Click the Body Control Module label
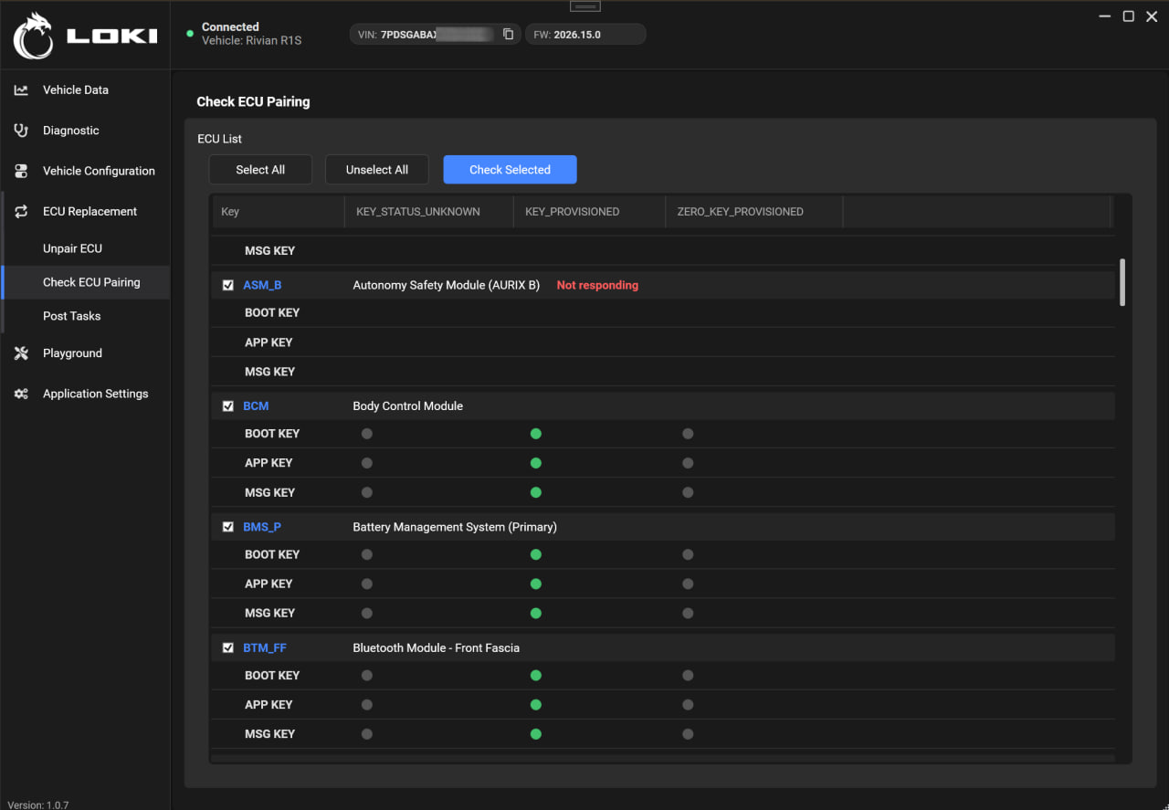 (x=408, y=406)
